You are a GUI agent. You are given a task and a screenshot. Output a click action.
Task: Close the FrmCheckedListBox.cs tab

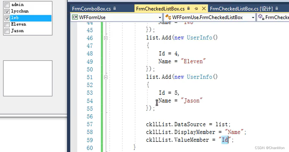pos(204,9)
